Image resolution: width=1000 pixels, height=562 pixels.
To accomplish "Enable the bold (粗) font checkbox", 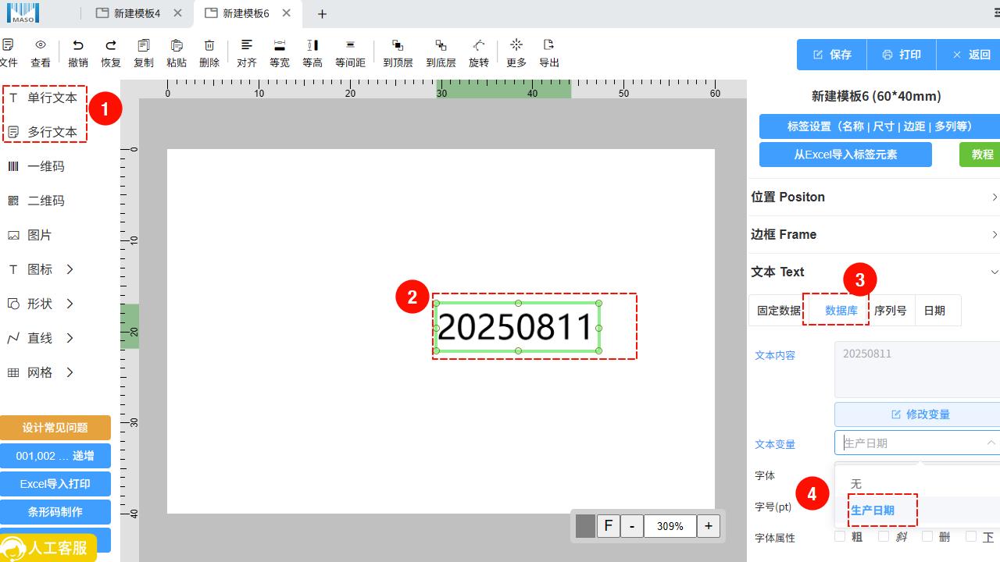I will click(840, 536).
